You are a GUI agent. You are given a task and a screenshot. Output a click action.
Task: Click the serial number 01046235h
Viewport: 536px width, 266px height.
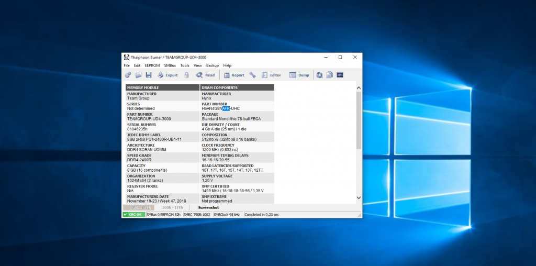(138, 129)
